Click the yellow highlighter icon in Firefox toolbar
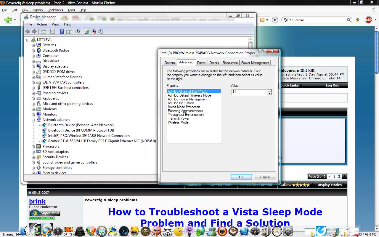The width and height of the screenshot is (379, 237). tap(357, 20)
